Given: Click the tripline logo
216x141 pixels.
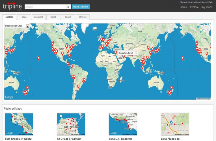Looking at the screenshot, I should (12, 6).
